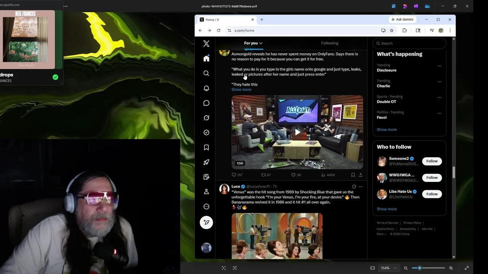This screenshot has width=488, height=274.
Task: Focus the X Search box
Action: click(409, 43)
